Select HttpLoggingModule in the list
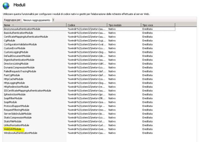 coord(14,83)
